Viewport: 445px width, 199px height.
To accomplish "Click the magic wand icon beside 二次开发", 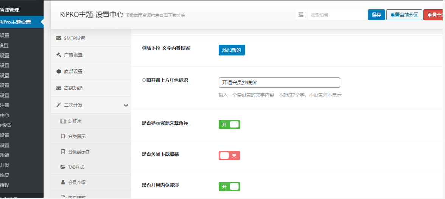I will pyautogui.click(x=59, y=105).
